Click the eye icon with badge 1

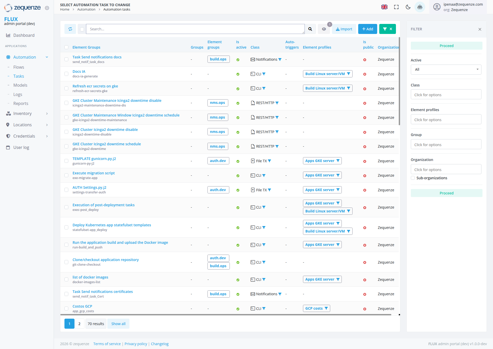(324, 29)
